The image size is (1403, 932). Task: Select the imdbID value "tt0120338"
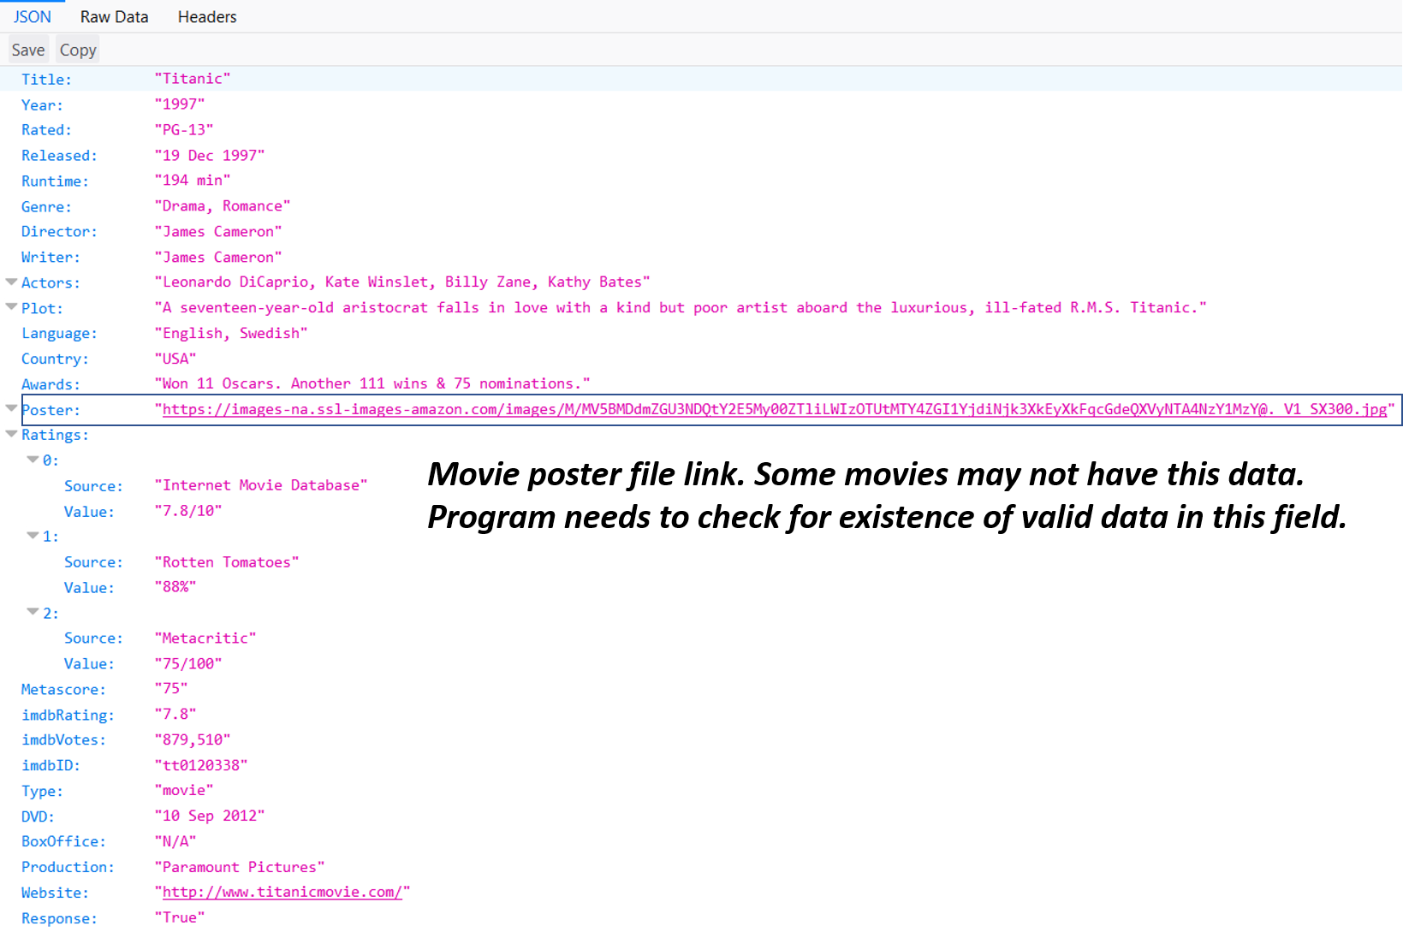tap(201, 765)
